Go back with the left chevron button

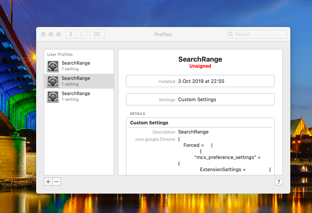(x=71, y=34)
